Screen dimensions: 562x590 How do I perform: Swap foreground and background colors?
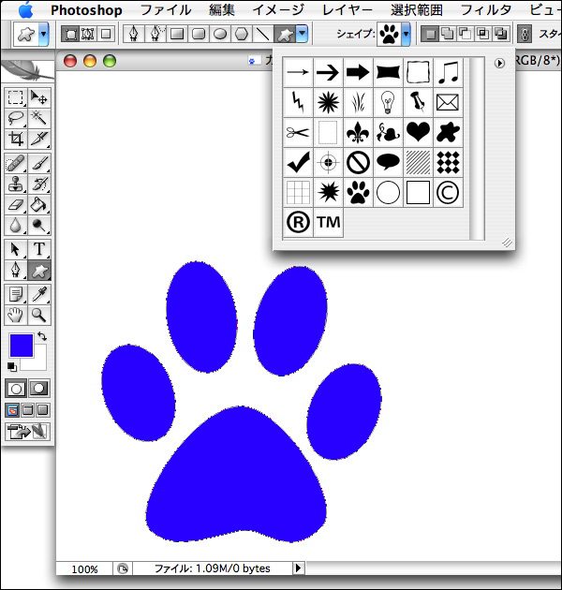tap(42, 336)
